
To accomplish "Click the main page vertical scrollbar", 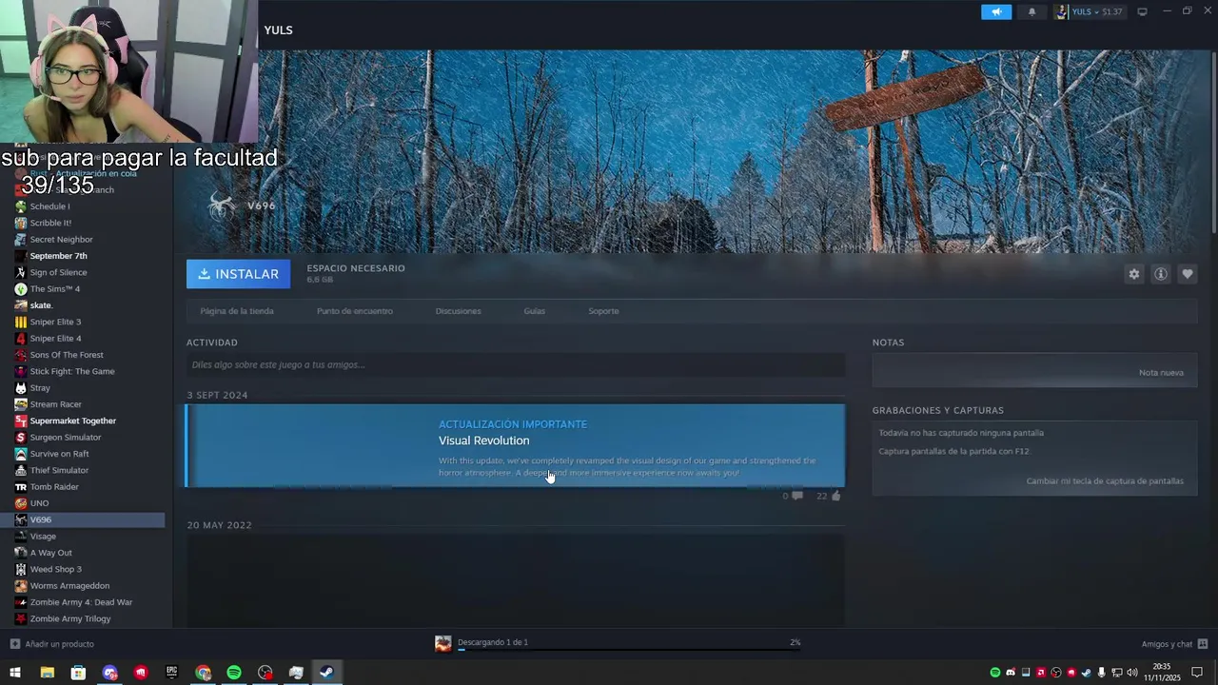I will (1213, 141).
